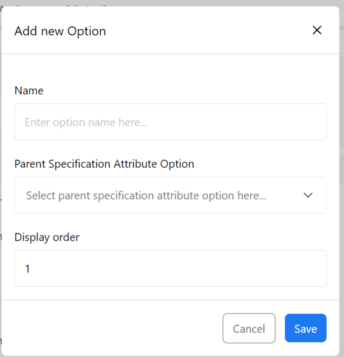Cancel adding the new option
This screenshot has width=344, height=357.
coord(249,328)
